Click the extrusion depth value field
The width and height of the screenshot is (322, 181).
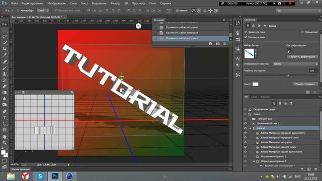pos(313,70)
